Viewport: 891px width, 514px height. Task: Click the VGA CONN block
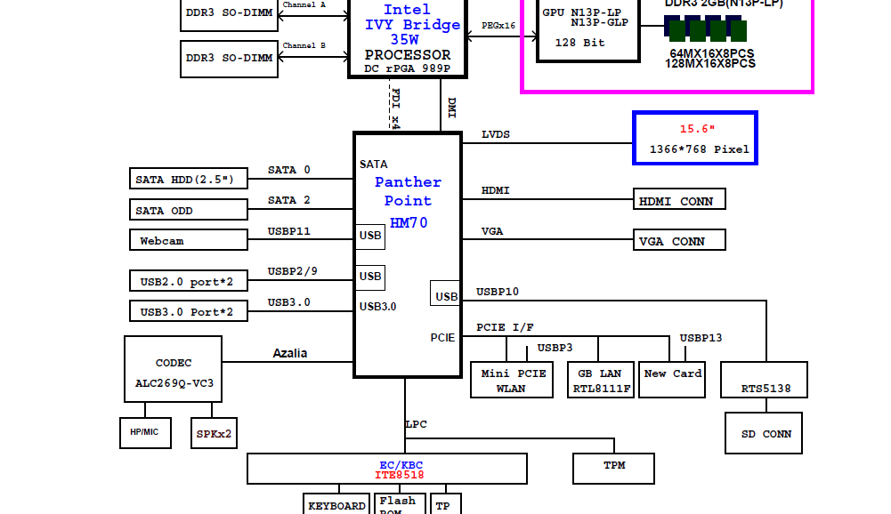(x=679, y=240)
